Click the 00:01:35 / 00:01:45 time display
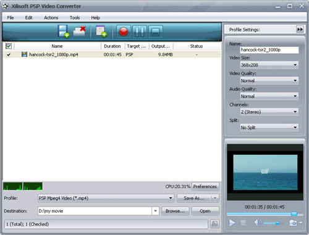Image resolution: width=309 pixels, height=235 pixels. 265,207
